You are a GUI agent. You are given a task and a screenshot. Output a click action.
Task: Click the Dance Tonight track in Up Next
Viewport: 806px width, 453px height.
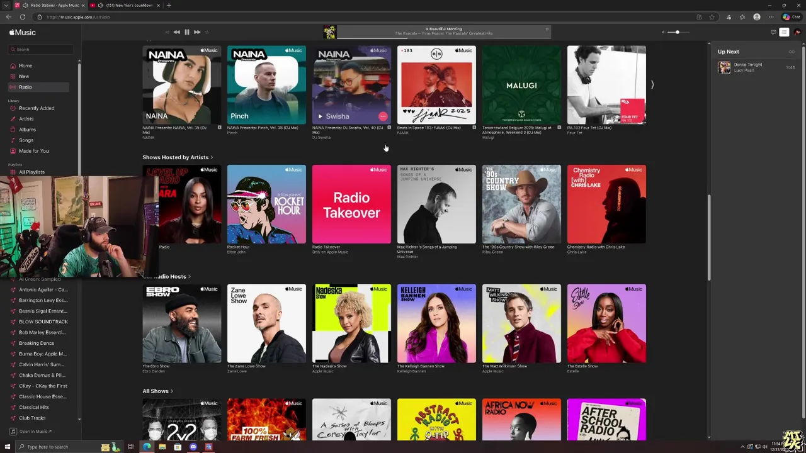pyautogui.click(x=756, y=67)
